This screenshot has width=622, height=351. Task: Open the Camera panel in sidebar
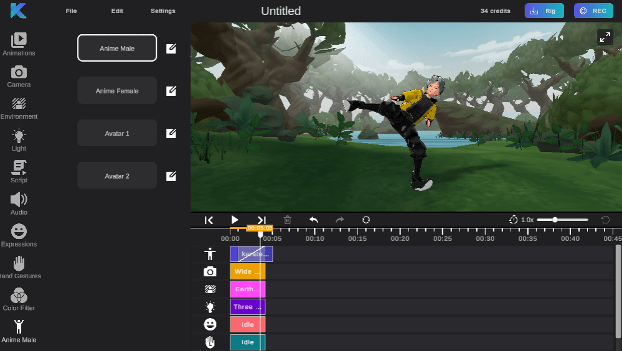point(19,76)
